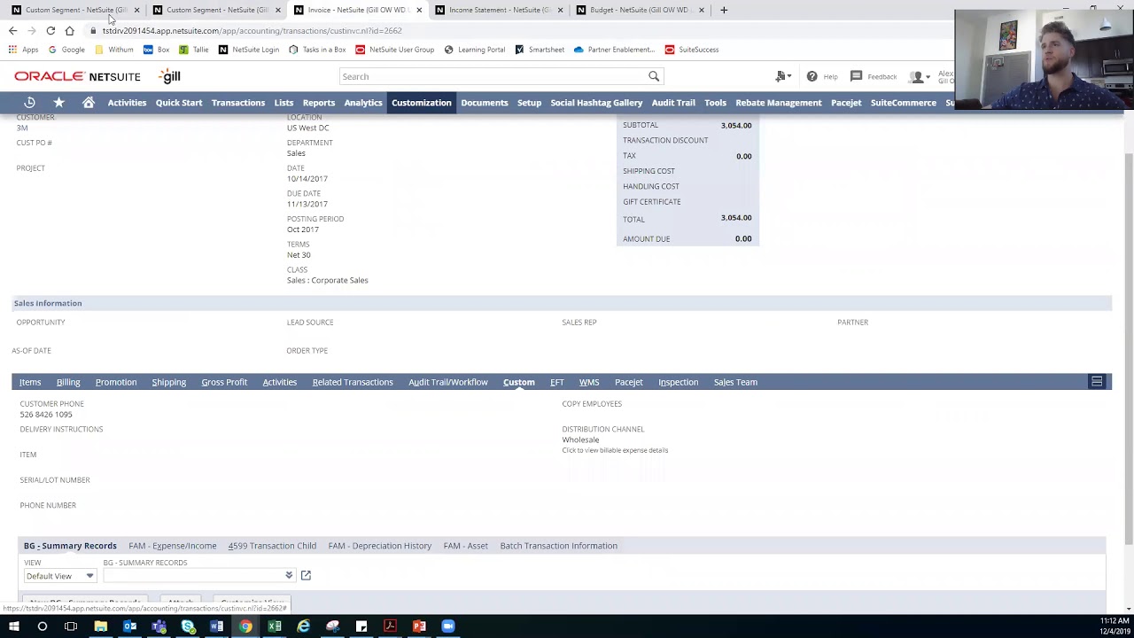Open the Setup menu

(x=529, y=103)
